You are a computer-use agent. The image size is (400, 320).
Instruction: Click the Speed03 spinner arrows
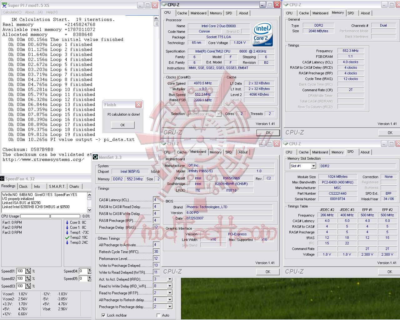pyautogui.click(x=28, y=286)
